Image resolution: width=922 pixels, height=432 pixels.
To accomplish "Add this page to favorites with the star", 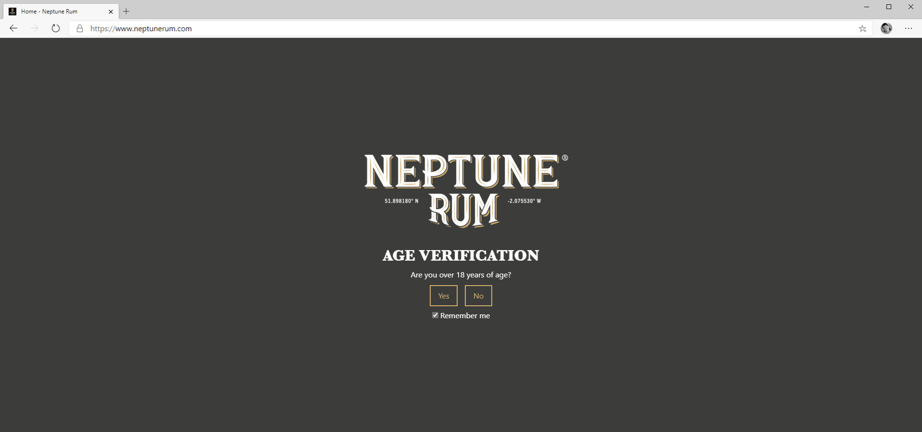I will click(x=862, y=29).
